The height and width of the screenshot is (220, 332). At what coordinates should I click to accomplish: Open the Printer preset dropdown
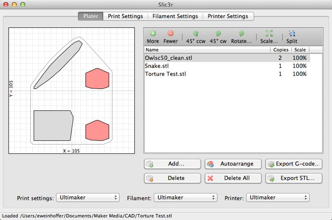pos(278,197)
